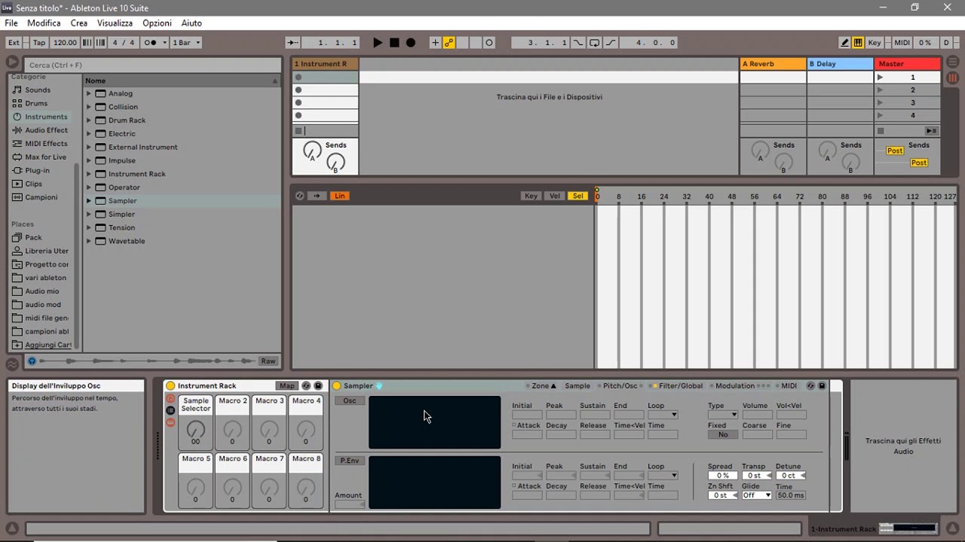Image resolution: width=965 pixels, height=542 pixels.
Task: Click the Cerca search field
Action: (152, 65)
